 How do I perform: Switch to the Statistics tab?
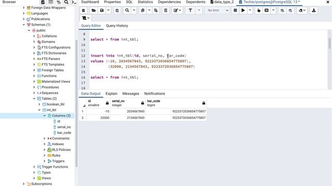click(x=145, y=2)
